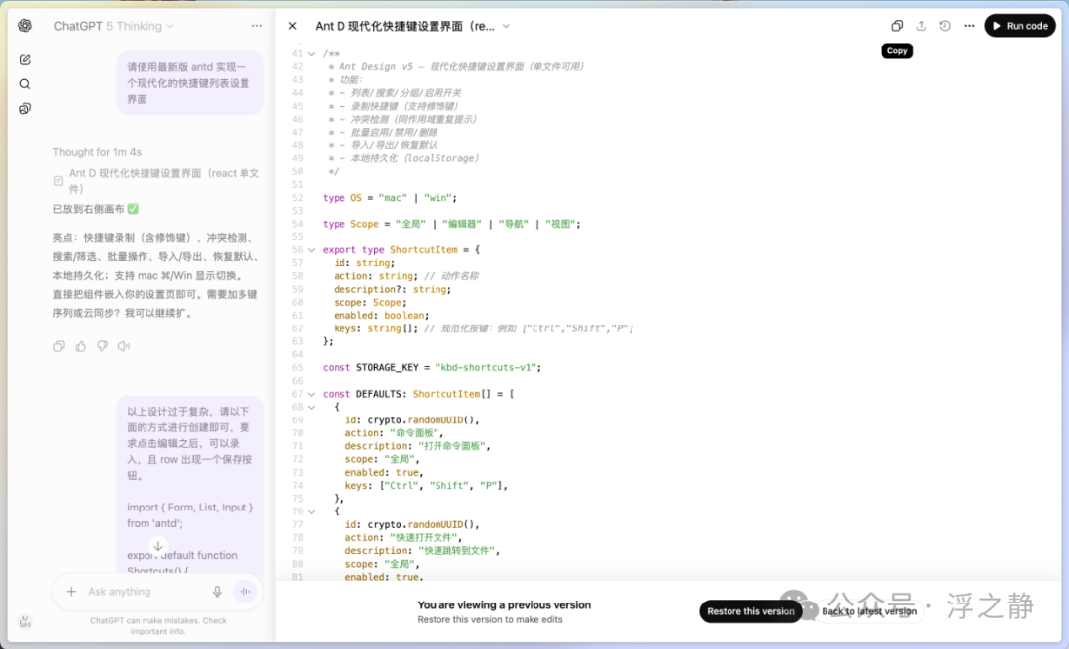Share the canvas using the upload icon
1069x649 pixels.
(x=922, y=26)
